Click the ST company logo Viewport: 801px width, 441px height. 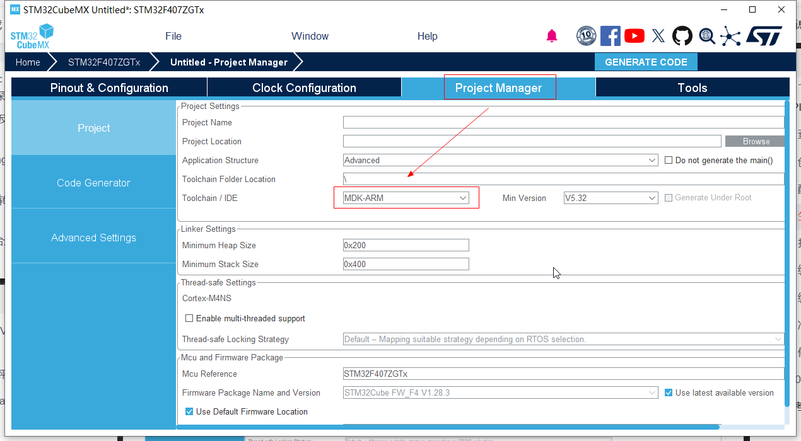click(x=764, y=36)
